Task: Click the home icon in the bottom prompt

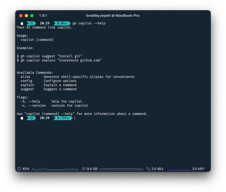Action: (31, 118)
